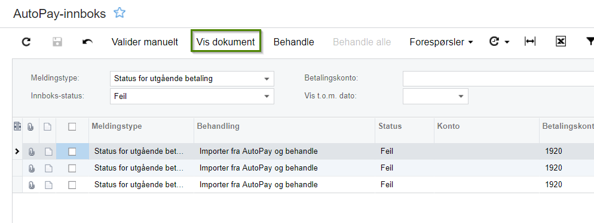Select first row's Importer fra AutoPay og behandle cell

point(284,151)
